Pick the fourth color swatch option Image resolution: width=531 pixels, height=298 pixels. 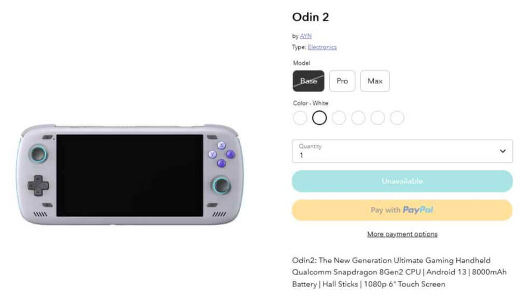coord(358,118)
